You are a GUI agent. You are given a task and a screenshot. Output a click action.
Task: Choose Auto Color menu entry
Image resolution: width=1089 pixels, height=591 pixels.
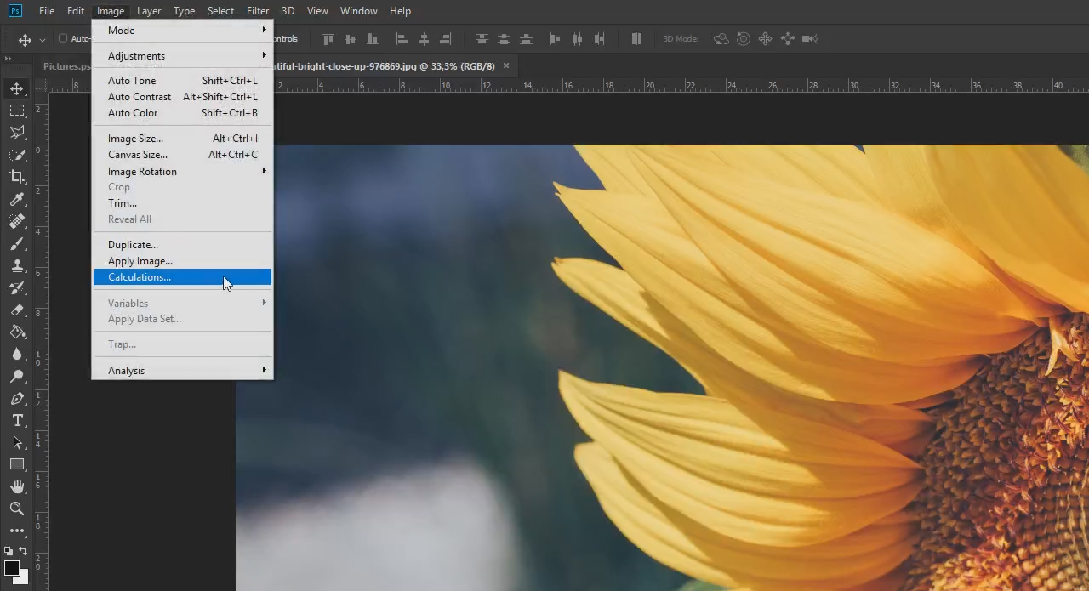(182, 113)
